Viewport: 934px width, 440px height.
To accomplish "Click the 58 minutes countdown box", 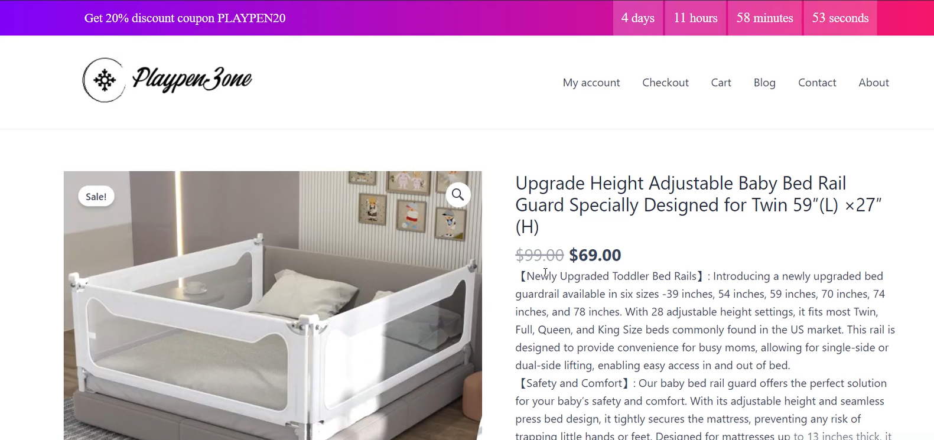I will point(764,18).
